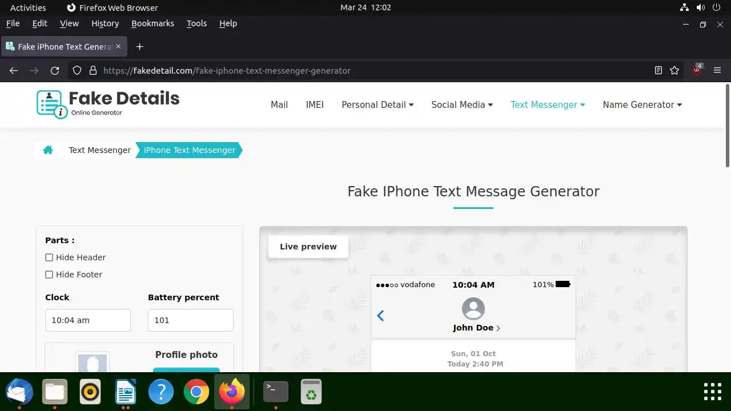Viewport: 731px width, 411px height.
Task: Open Trash from the dock
Action: click(311, 392)
